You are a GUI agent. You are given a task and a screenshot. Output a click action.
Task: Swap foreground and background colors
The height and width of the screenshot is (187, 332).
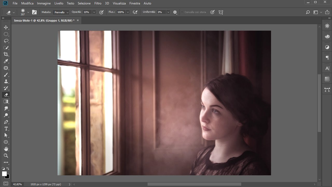click(8, 169)
